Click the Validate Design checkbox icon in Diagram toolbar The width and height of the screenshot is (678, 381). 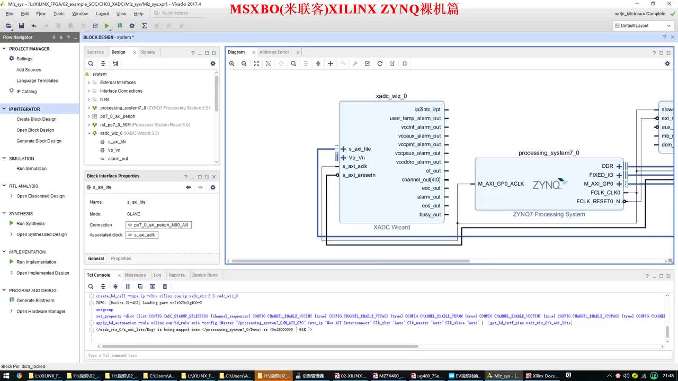pyautogui.click(x=367, y=63)
